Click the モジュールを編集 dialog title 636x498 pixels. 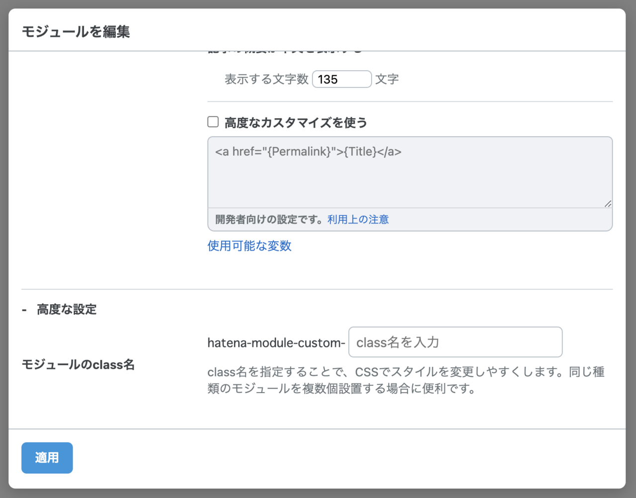[x=76, y=32]
